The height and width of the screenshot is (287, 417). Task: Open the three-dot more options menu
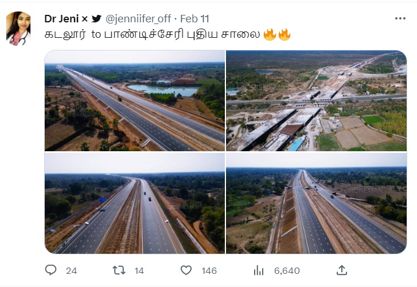coord(399,19)
